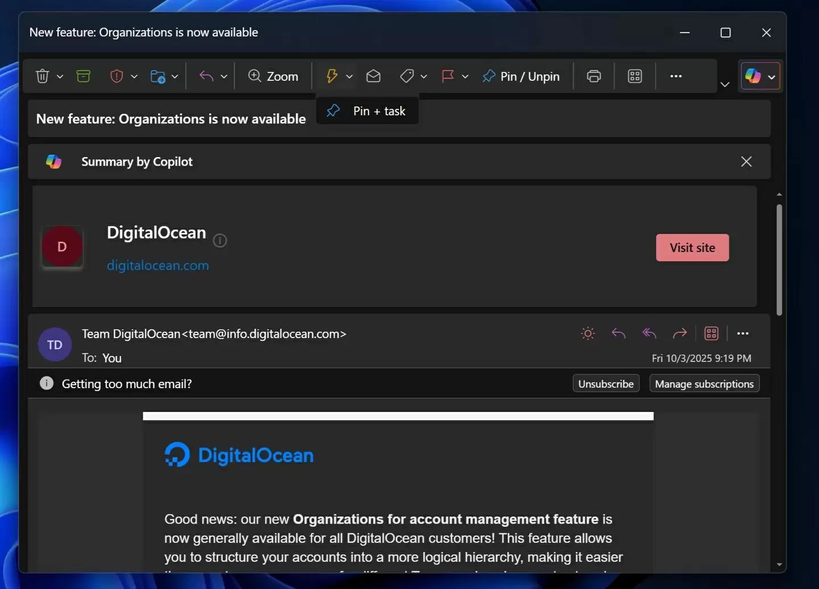Screen dimensions: 819x589
Task: Expand the categorize tag dropdown arrow
Action: 424,76
